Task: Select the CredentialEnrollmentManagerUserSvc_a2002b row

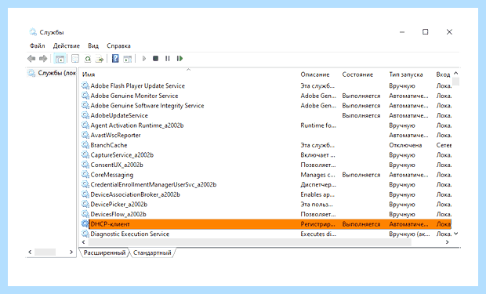Action: pos(267,184)
